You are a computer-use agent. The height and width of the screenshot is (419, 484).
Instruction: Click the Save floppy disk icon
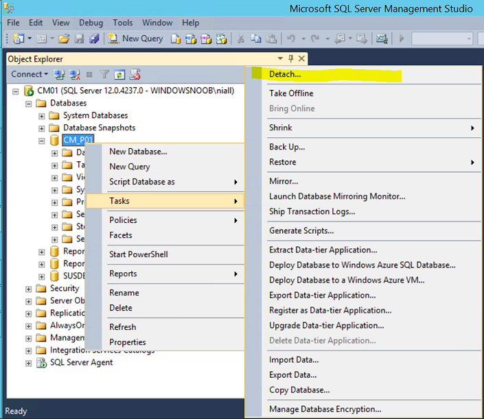click(80, 38)
